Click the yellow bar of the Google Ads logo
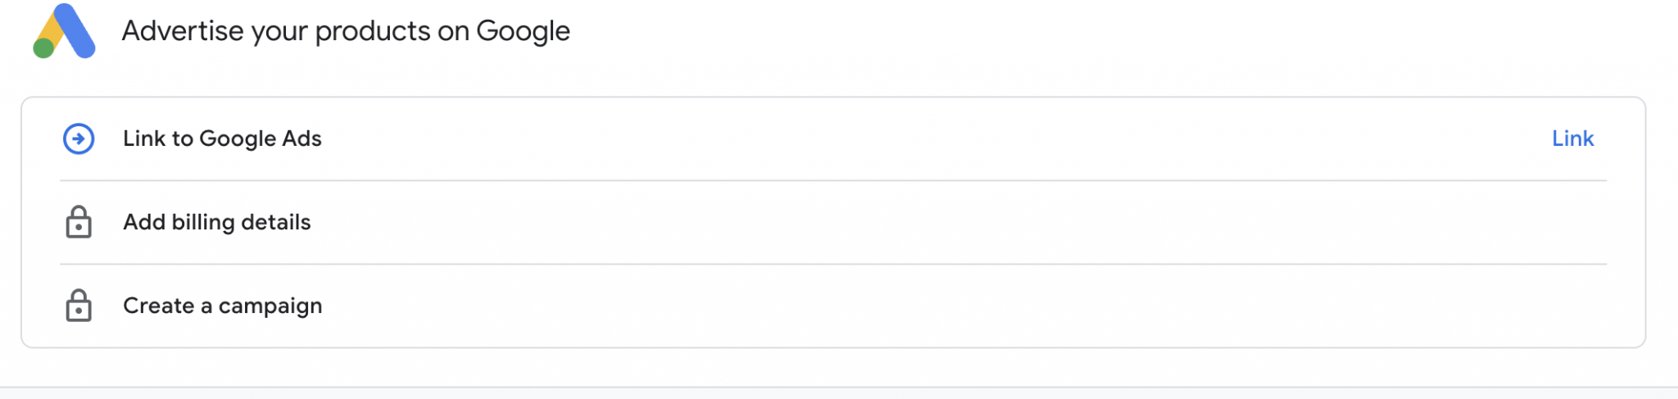1678x399 pixels. pos(50,29)
